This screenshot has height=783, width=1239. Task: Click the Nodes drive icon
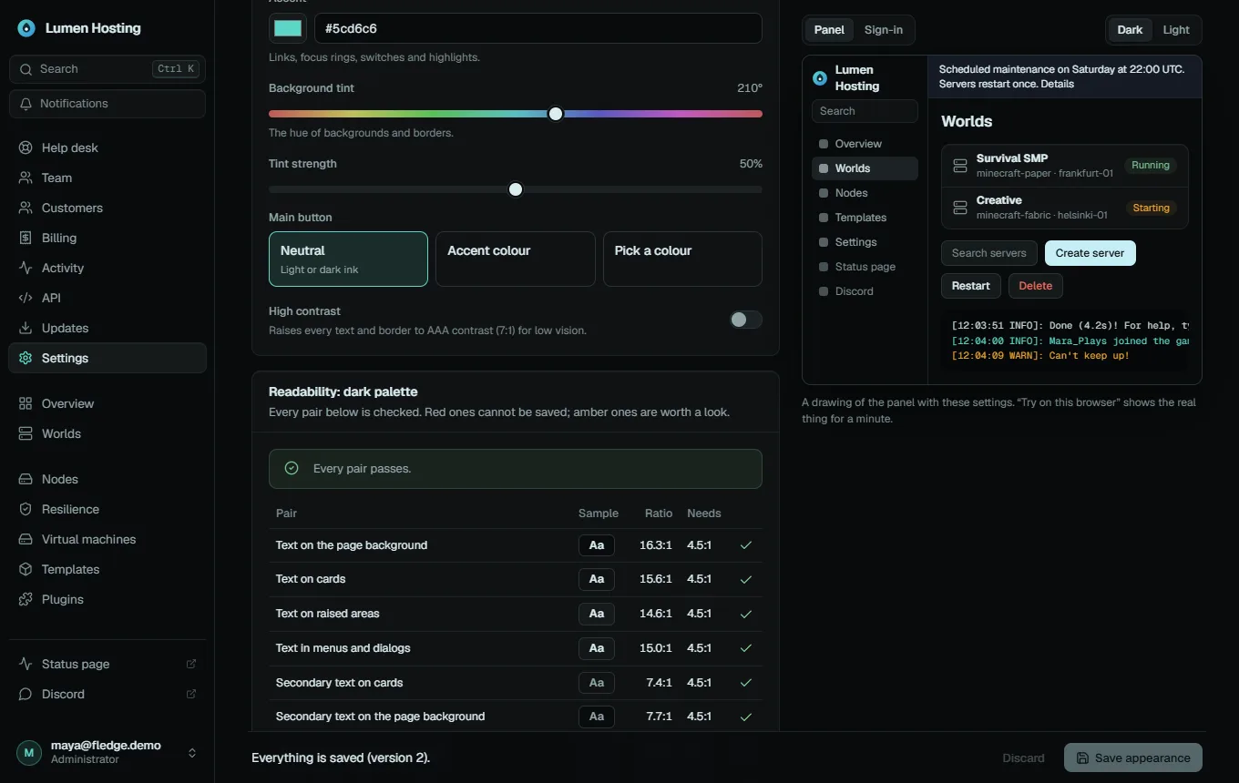click(x=26, y=479)
